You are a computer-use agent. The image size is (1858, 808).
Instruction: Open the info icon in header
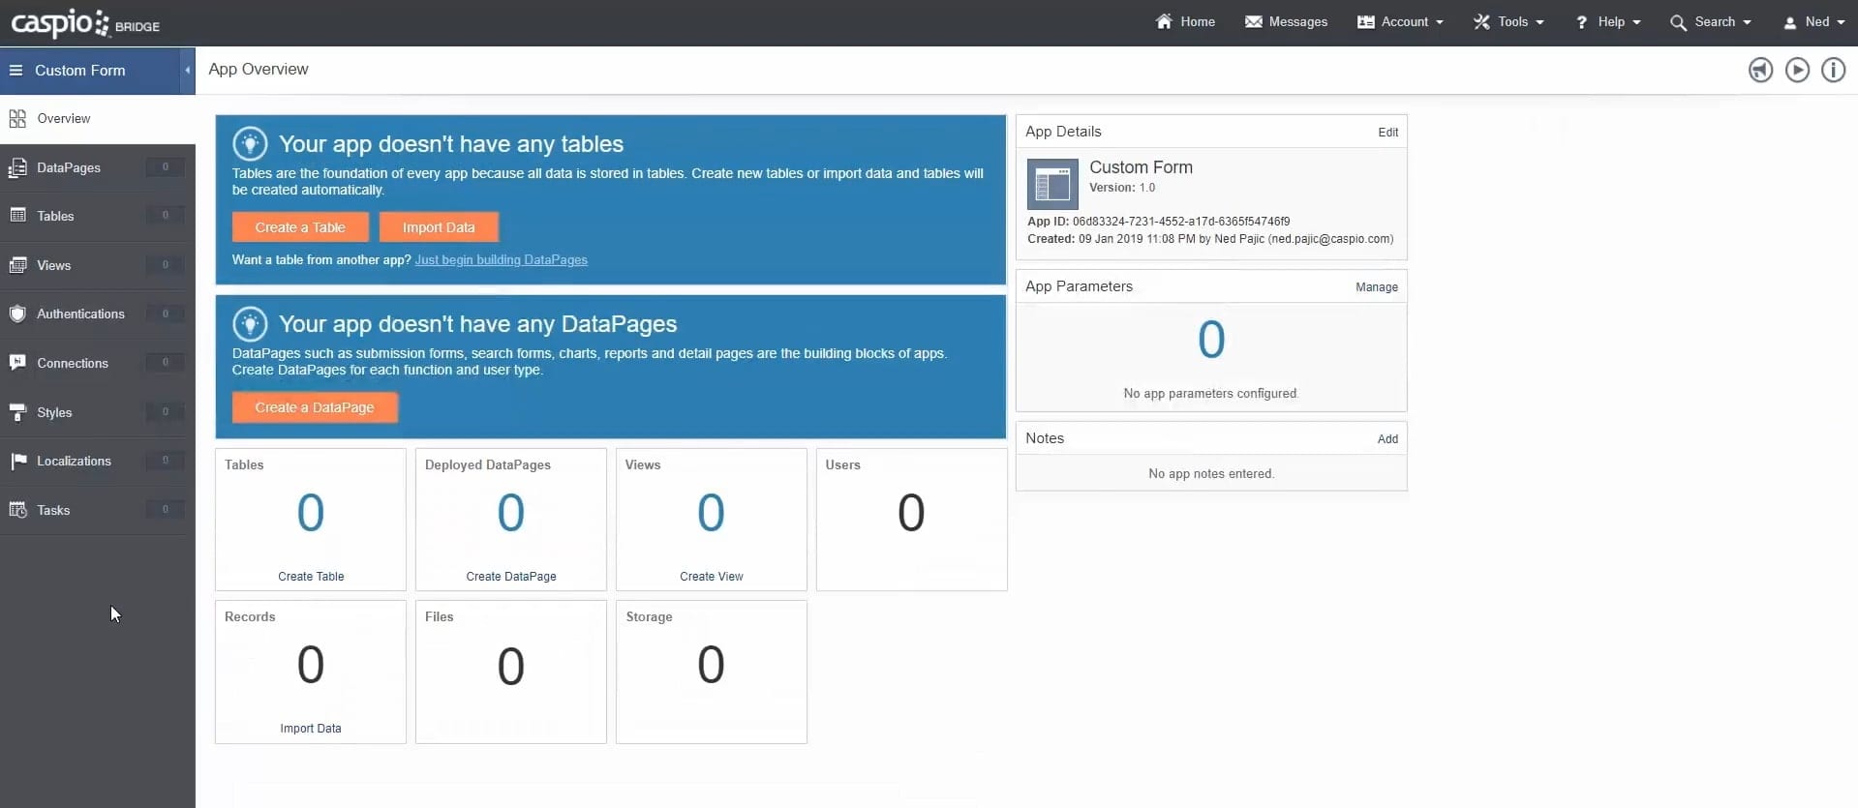[1833, 70]
